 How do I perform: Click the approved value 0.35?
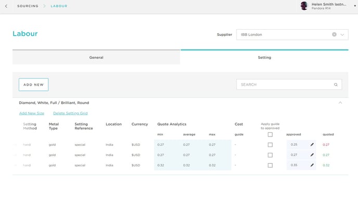tap(294, 165)
